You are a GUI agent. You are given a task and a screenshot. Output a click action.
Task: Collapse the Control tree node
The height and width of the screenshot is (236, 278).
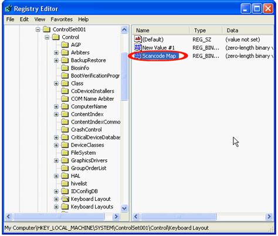click(x=47, y=37)
